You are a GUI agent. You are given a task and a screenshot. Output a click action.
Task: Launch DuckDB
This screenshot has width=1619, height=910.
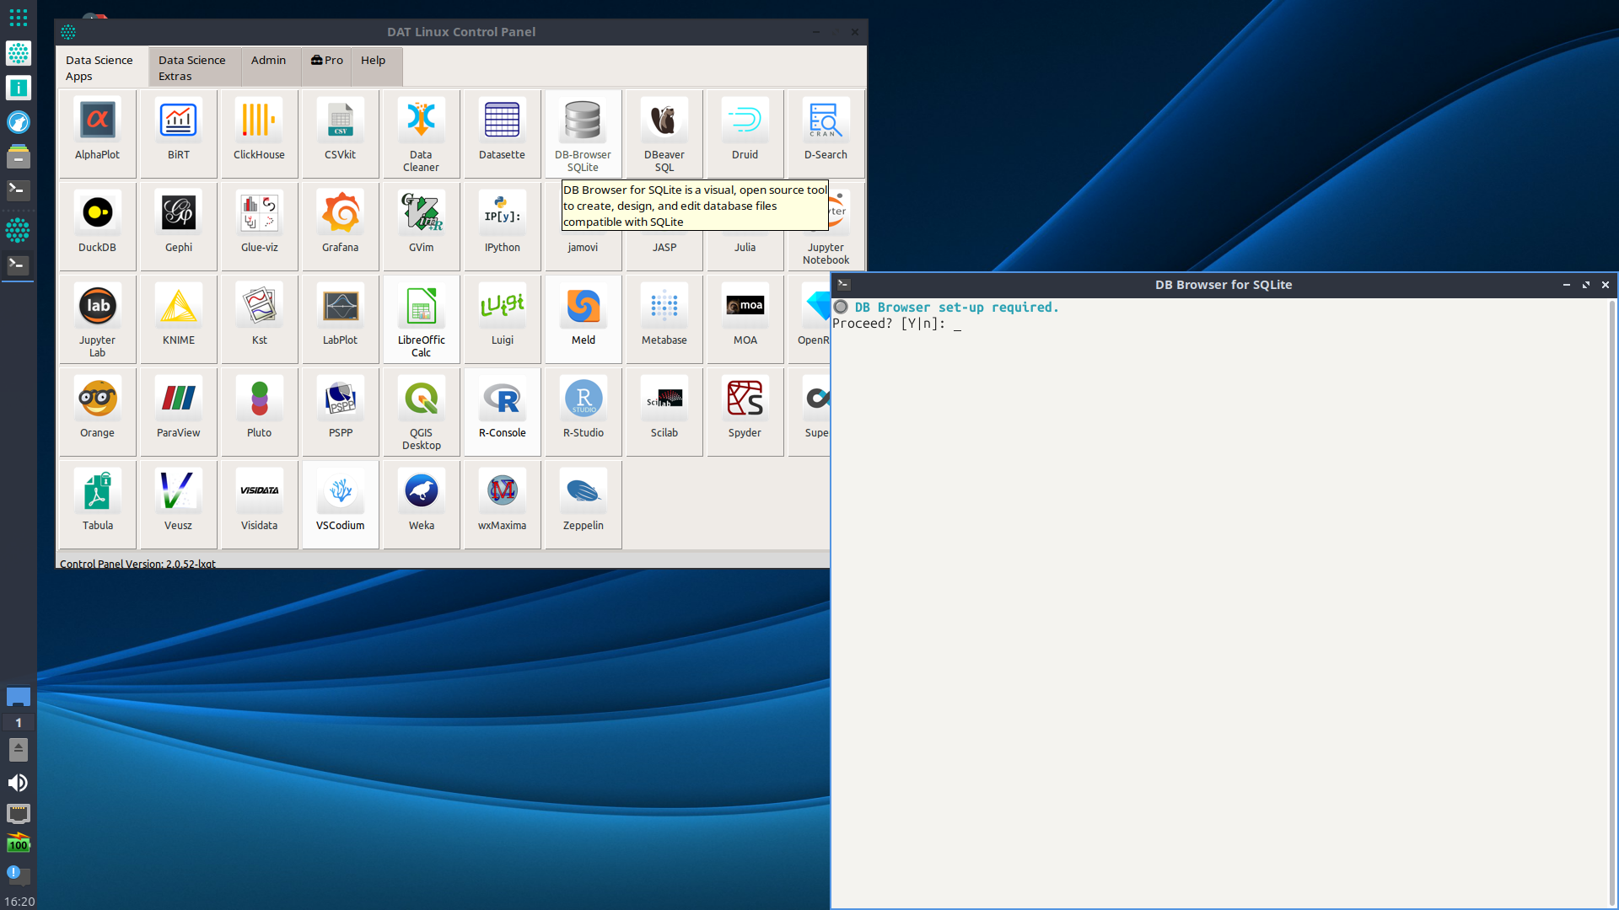[x=98, y=226]
